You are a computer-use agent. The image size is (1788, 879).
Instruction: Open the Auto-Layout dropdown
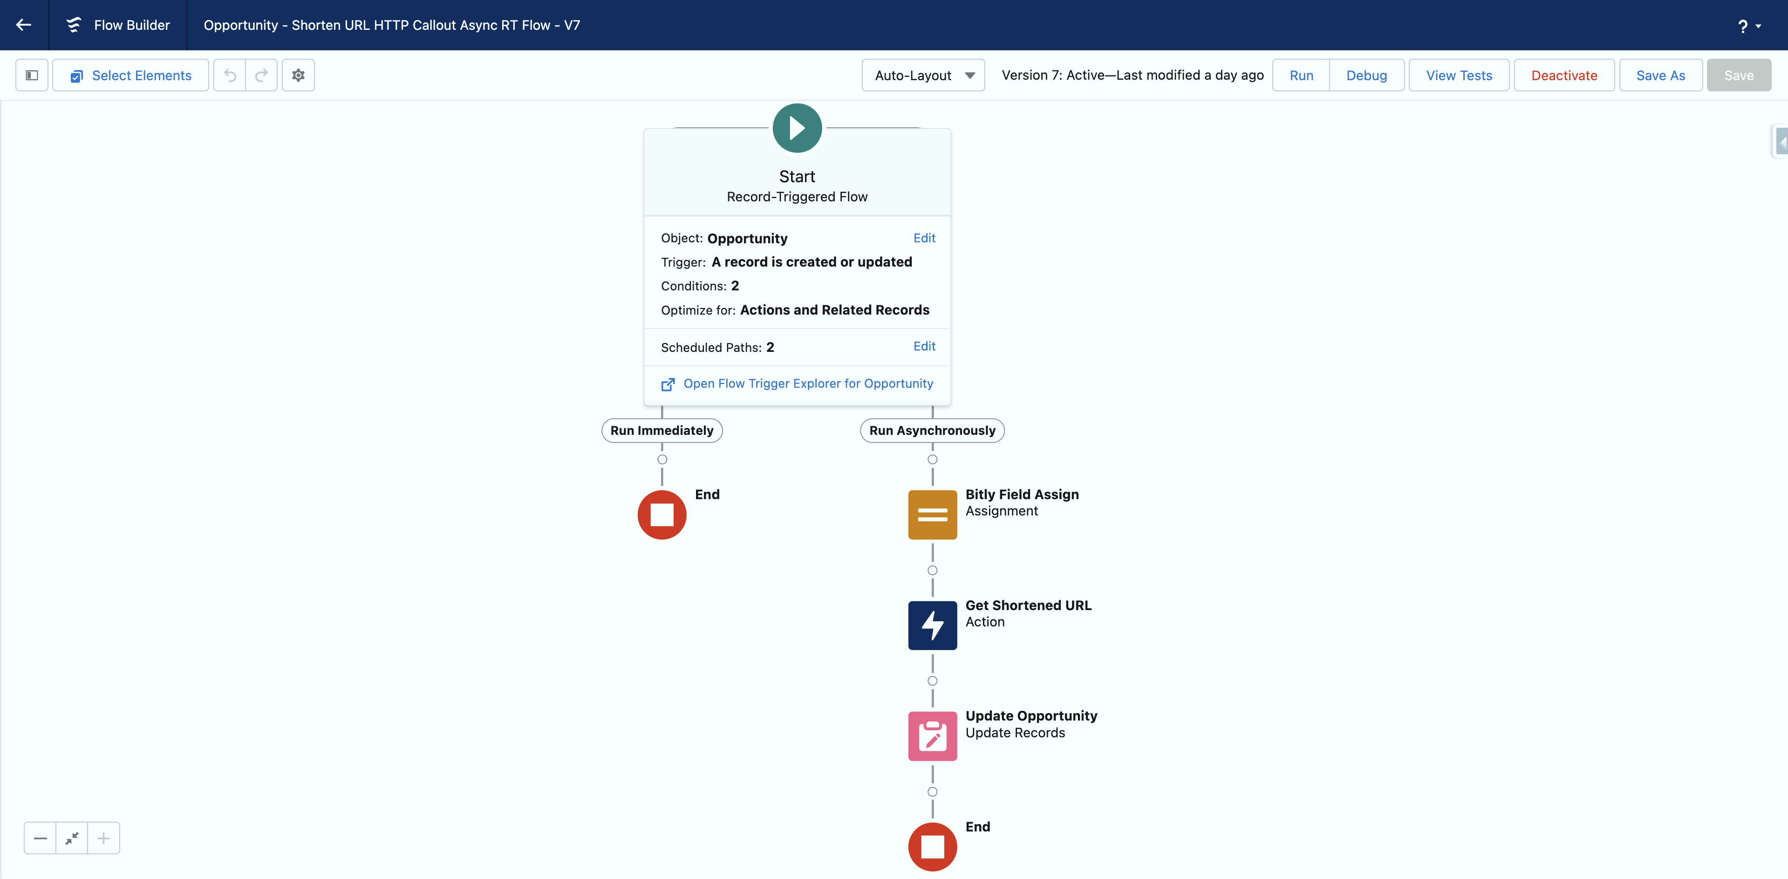[x=922, y=75]
